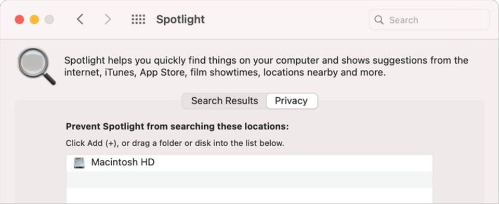Click the Spotlight window title
This screenshot has width=499, height=204.
point(180,19)
